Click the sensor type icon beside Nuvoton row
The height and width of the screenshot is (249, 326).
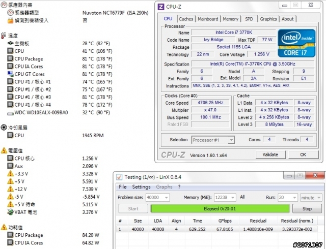pos(10,13)
